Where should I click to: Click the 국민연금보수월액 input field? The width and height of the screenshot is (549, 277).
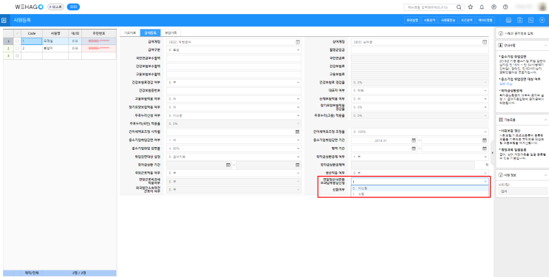(234, 58)
